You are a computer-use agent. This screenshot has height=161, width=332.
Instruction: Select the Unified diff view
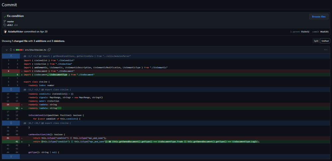325,41
